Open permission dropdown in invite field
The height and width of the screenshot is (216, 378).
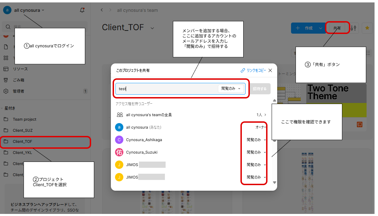tap(231, 88)
